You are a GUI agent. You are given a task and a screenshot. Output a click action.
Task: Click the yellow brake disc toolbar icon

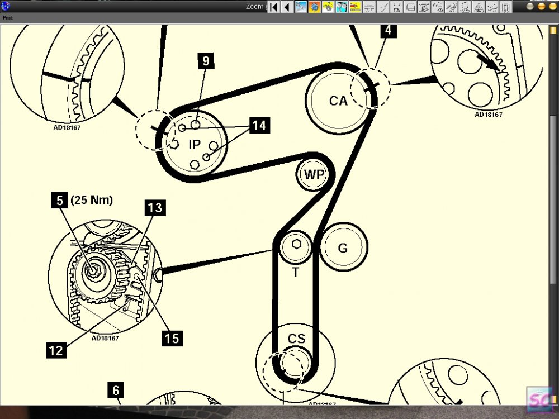click(328, 6)
